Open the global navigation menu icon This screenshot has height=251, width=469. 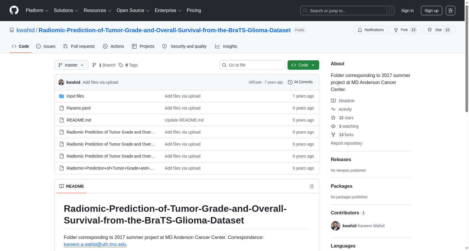(451, 11)
